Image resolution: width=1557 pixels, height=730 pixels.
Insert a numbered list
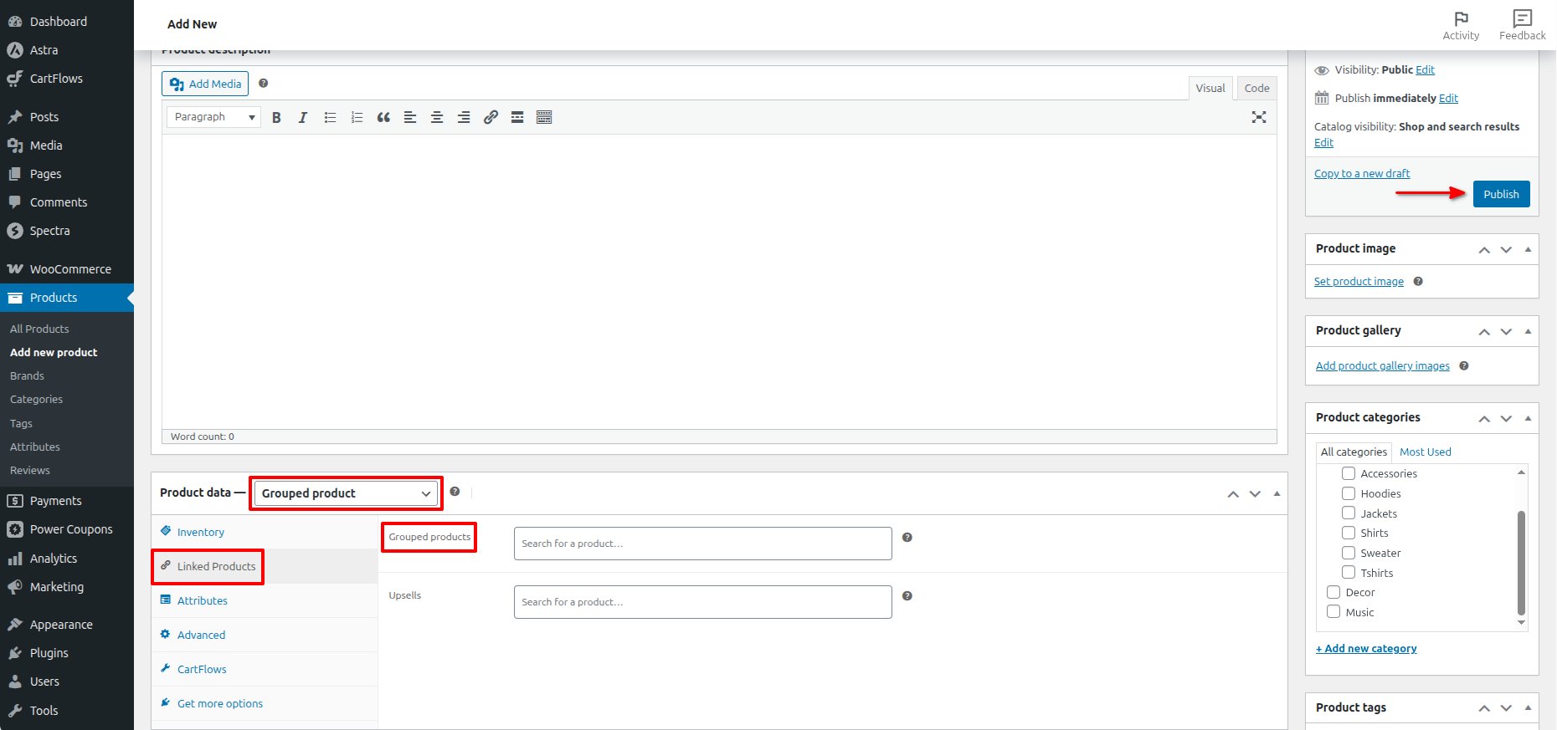[357, 118]
